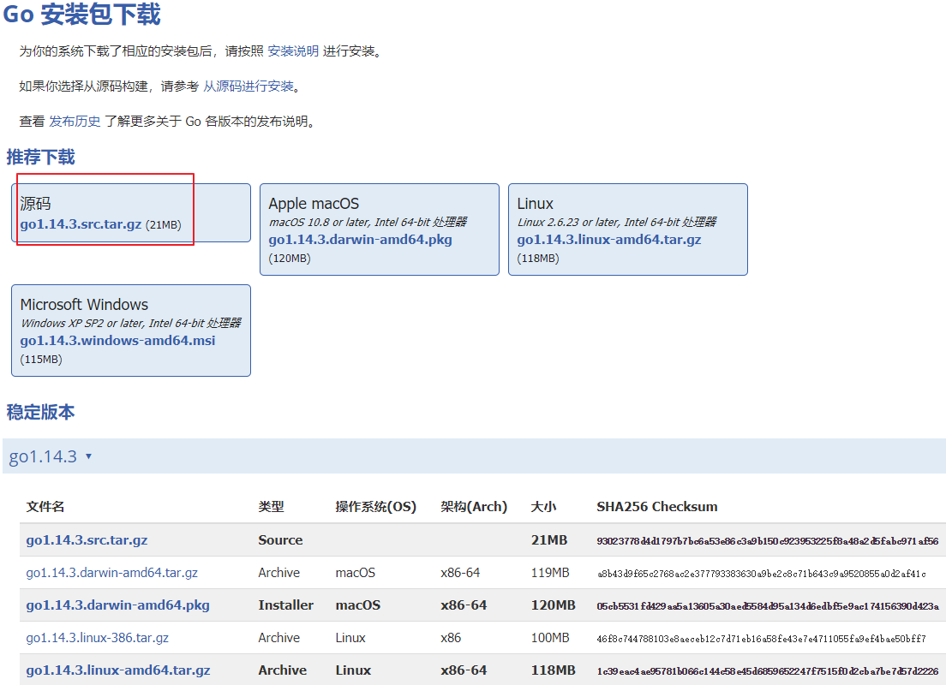
Task: Click go1.14.3.linux-amd64.tar.gz in the file table
Action: pos(117,670)
